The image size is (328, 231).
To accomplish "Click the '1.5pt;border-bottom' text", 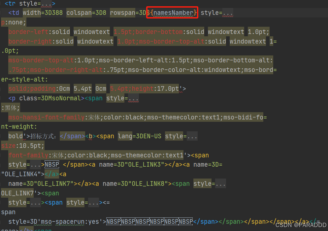I will [x=148, y=32].
